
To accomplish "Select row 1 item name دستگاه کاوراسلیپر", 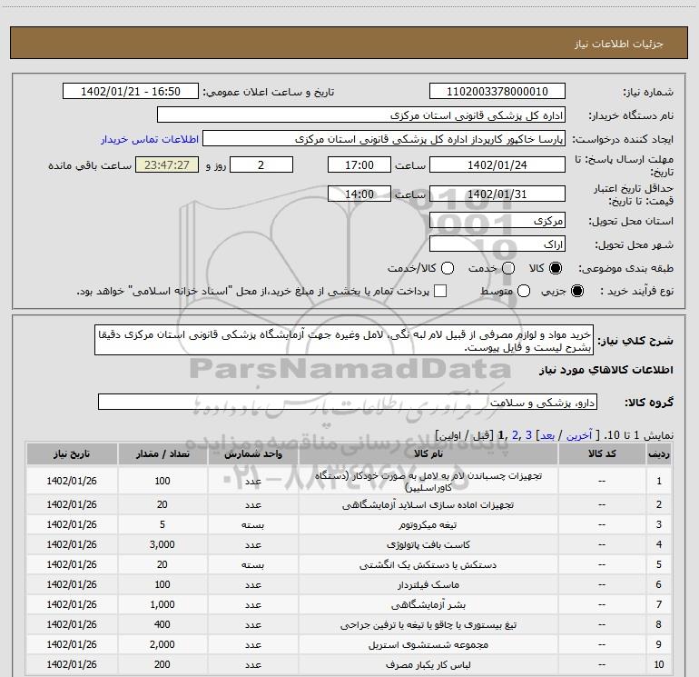I will (428, 481).
